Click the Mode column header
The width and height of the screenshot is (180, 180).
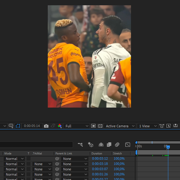[8, 153]
